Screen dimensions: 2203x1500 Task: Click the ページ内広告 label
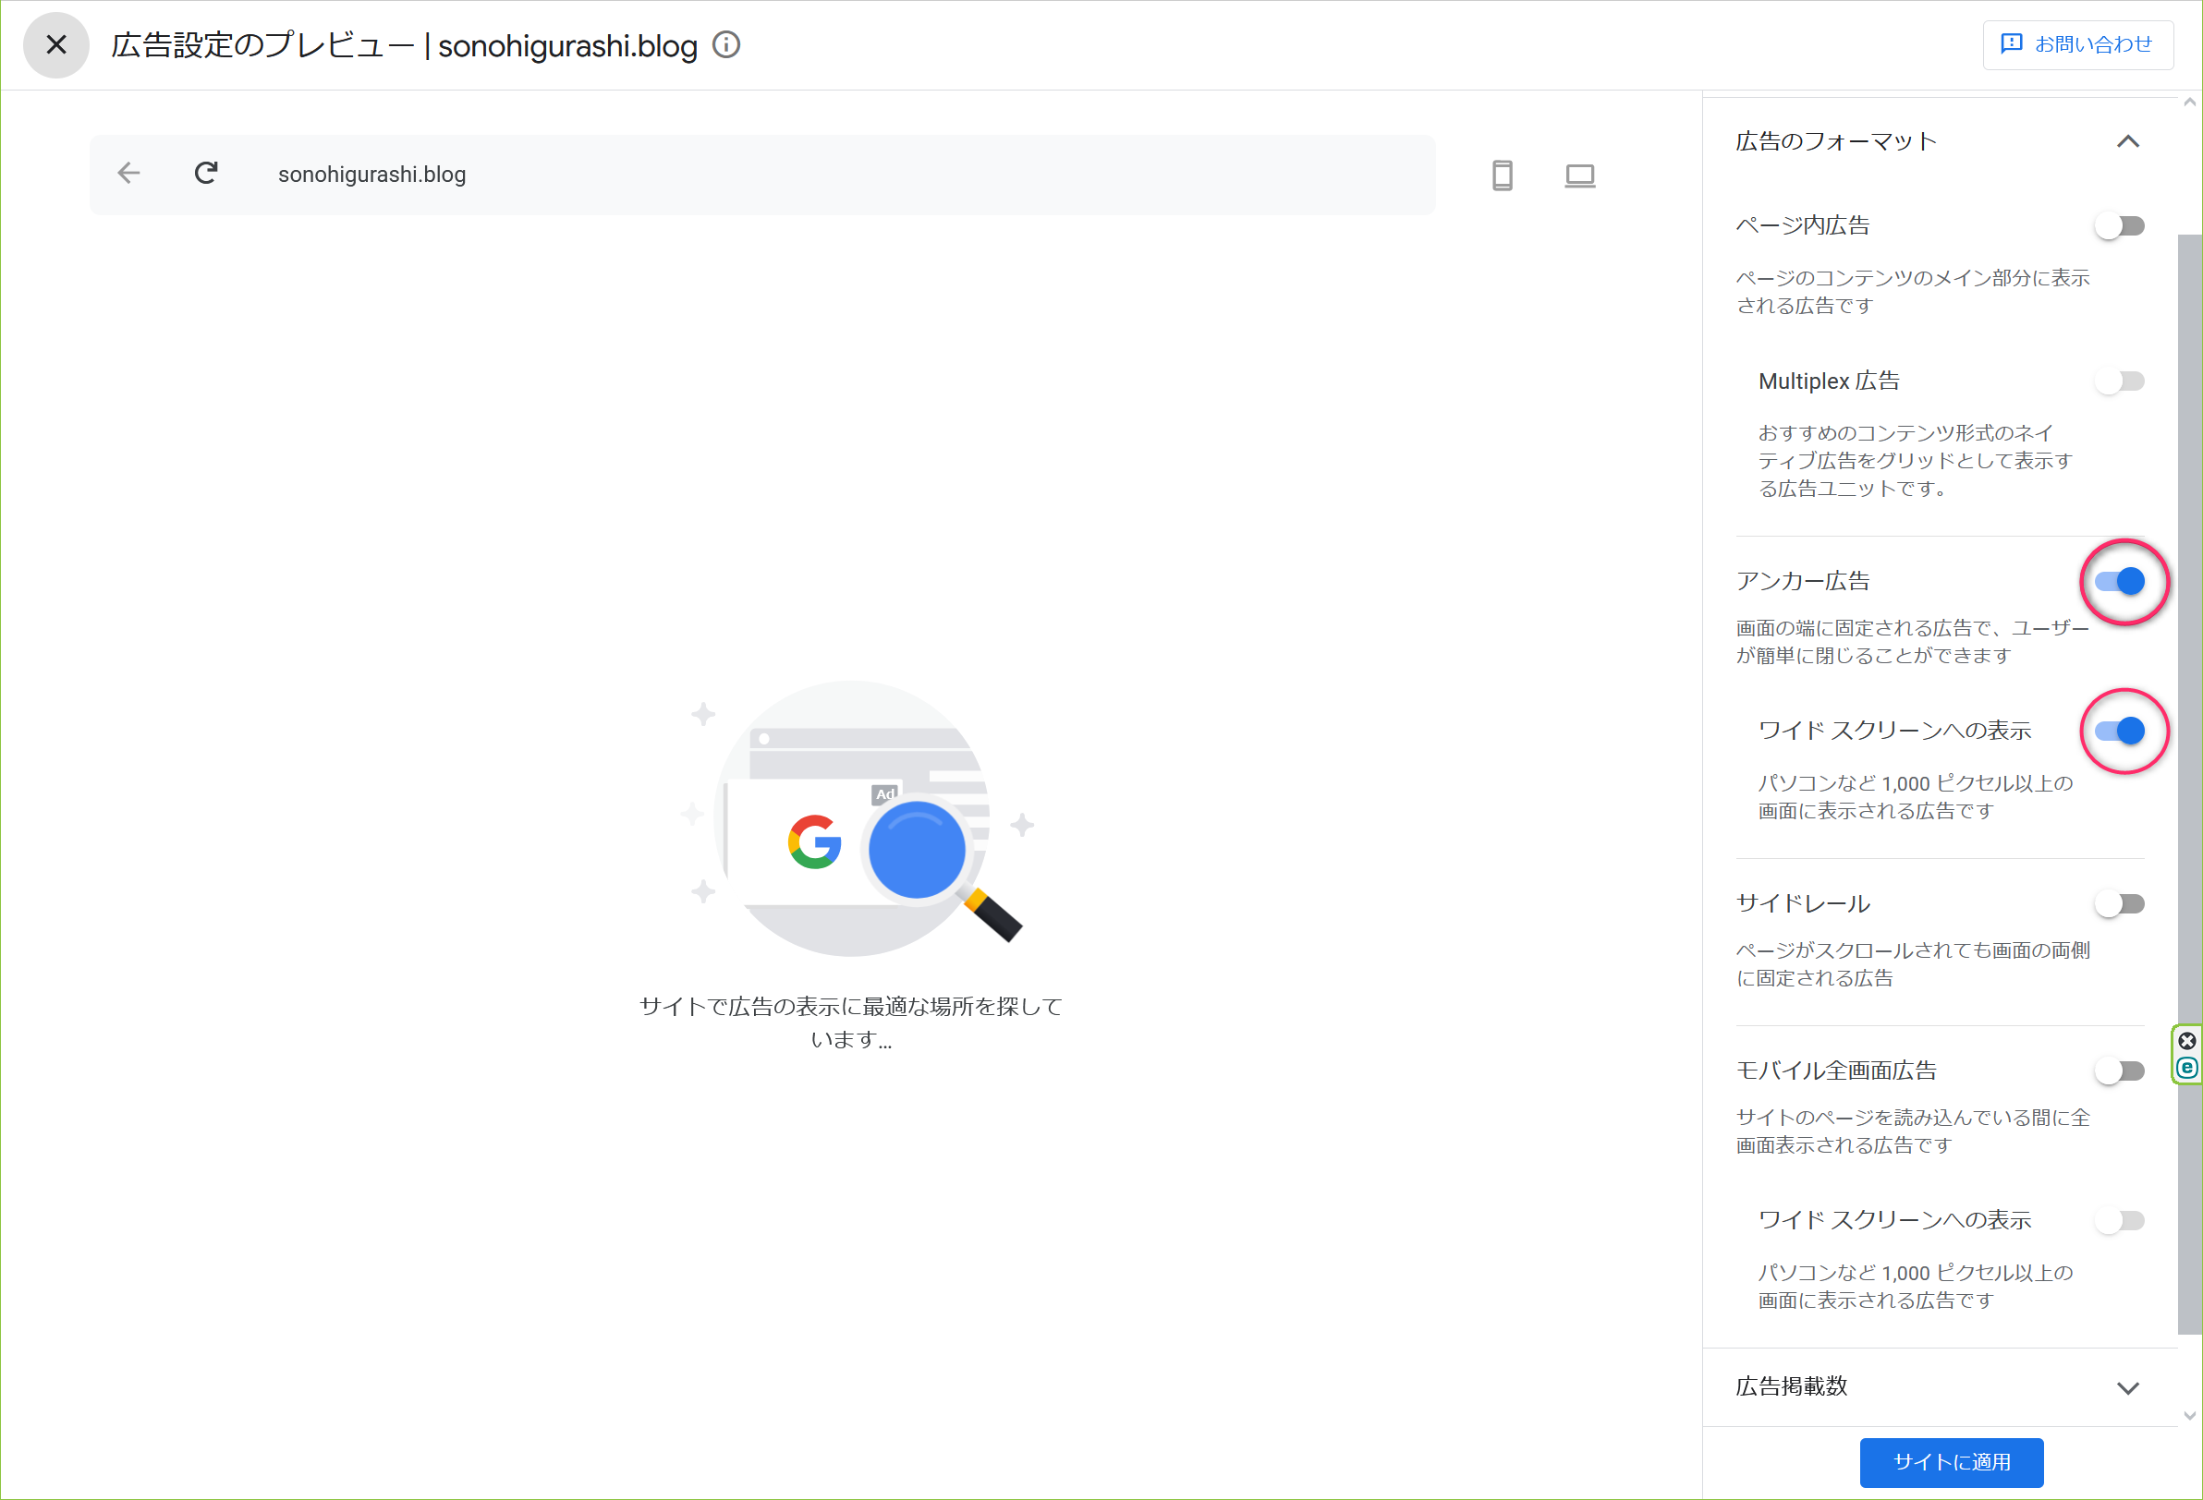coord(1802,225)
